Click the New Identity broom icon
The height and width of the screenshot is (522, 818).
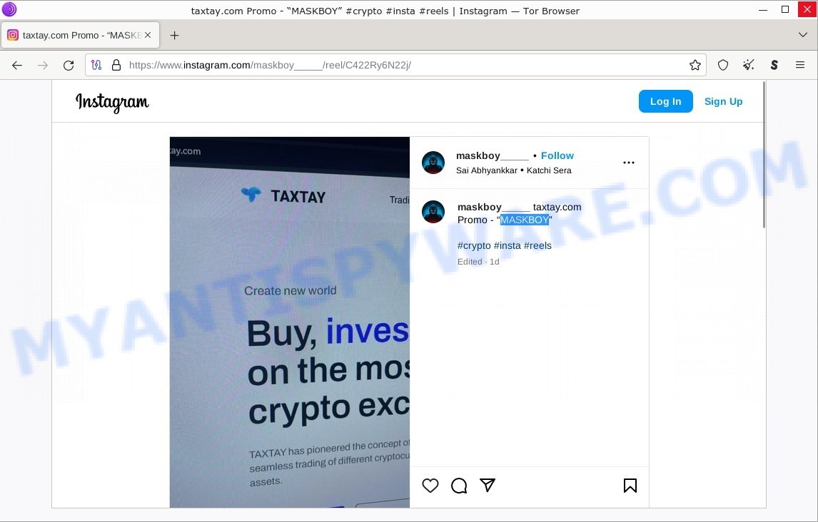pos(749,65)
